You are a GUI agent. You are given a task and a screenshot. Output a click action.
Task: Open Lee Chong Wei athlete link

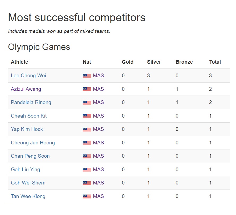point(28,75)
